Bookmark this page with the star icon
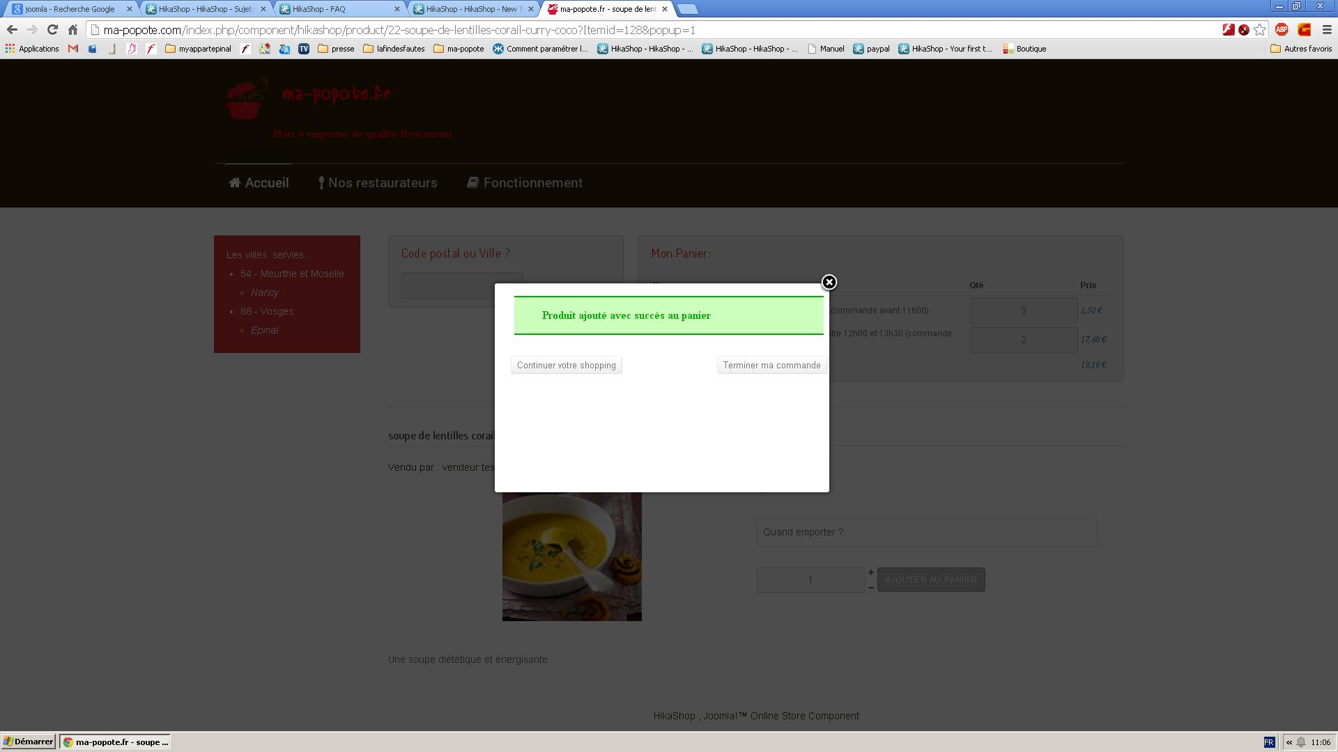This screenshot has height=752, width=1338. [1259, 30]
